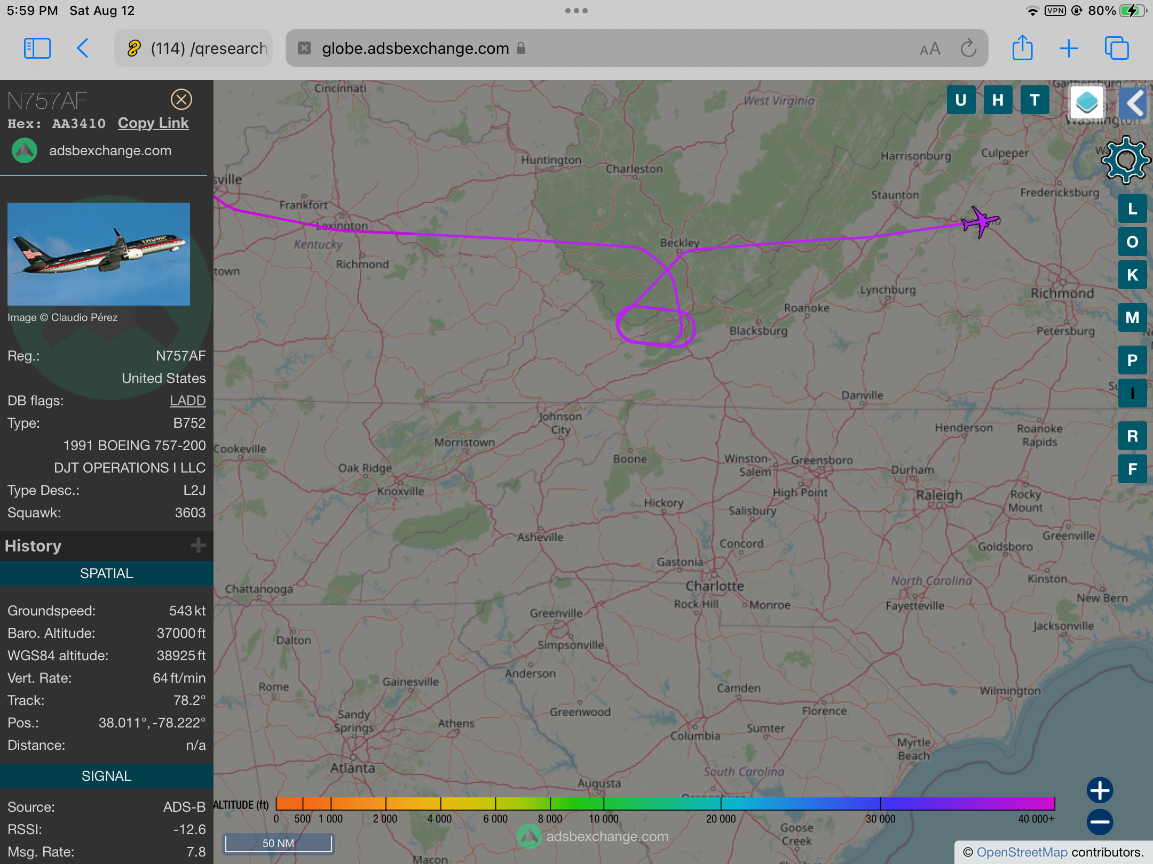Click the 5:59 PM clock
This screenshot has height=864, width=1153.
[x=32, y=11]
